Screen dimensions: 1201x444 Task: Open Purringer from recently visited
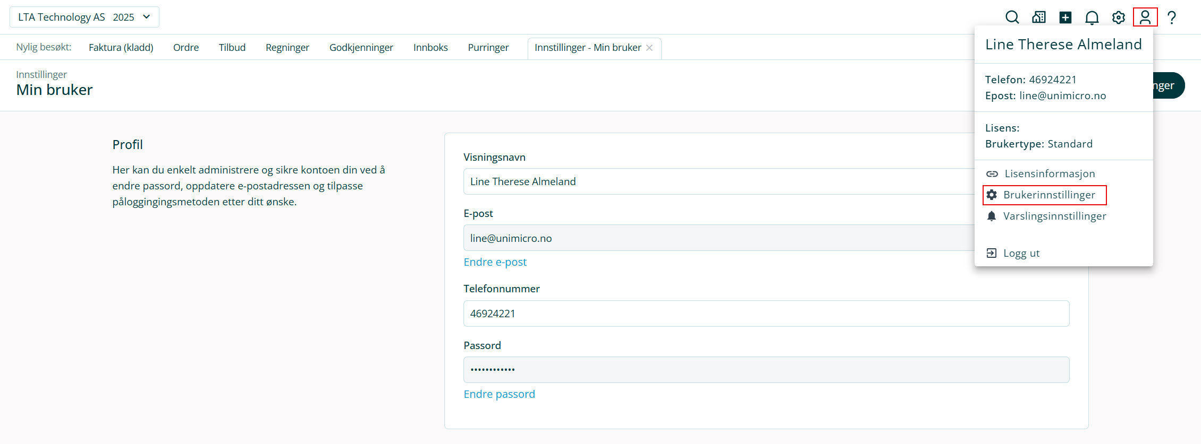(488, 48)
